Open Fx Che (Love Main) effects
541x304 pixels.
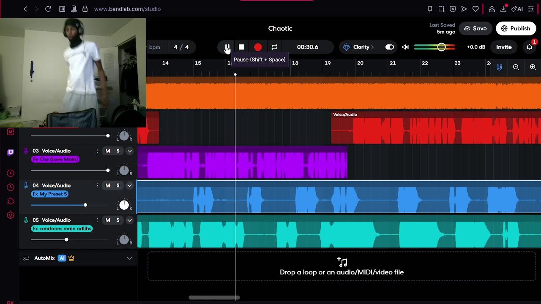click(x=55, y=159)
